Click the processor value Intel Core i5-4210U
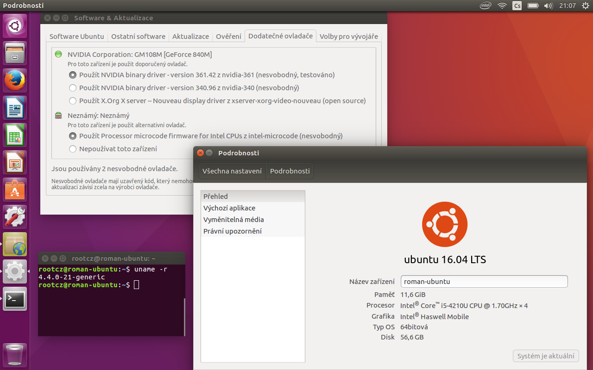593x370 pixels. point(464,305)
